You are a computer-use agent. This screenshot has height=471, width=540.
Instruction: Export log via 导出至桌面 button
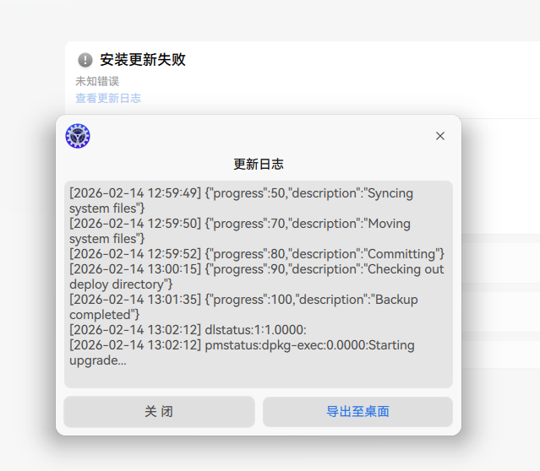coord(357,411)
